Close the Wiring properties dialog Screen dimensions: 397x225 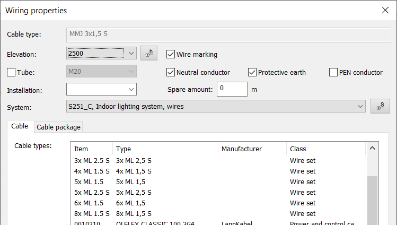(385, 10)
